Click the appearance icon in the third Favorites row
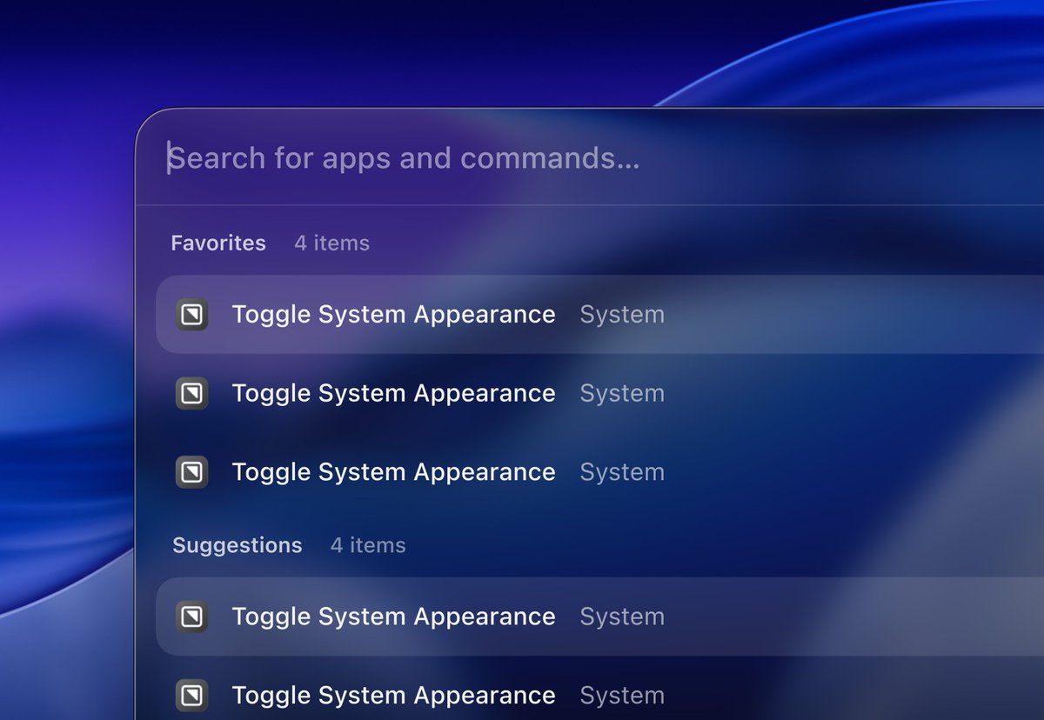 [191, 472]
